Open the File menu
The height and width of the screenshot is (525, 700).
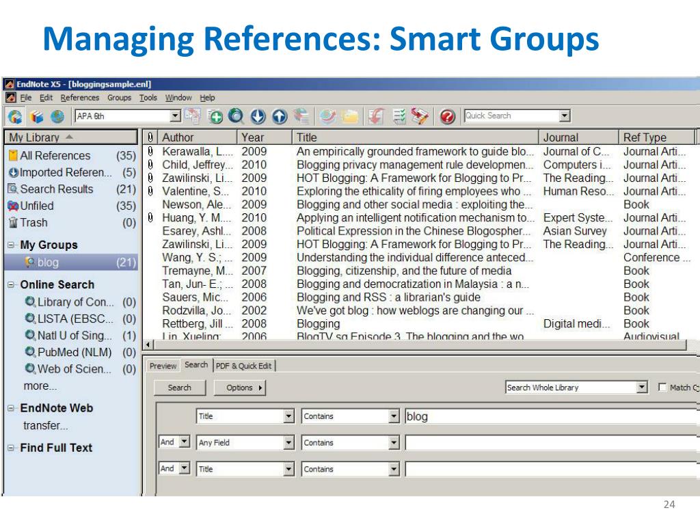[26, 98]
